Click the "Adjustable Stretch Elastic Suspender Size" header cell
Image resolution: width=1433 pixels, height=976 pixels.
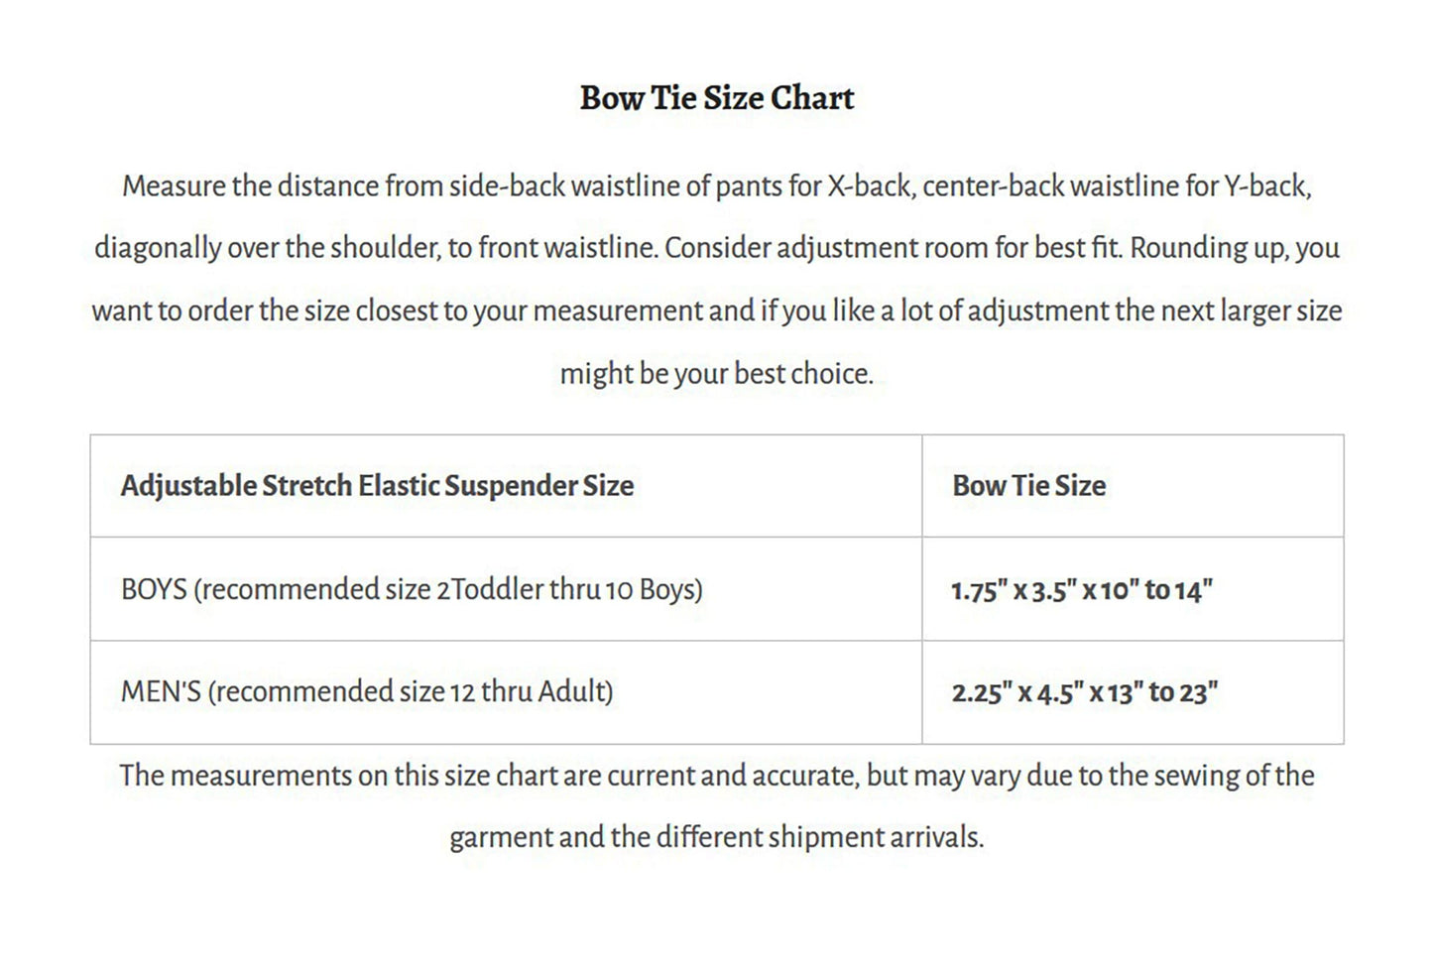point(377,486)
